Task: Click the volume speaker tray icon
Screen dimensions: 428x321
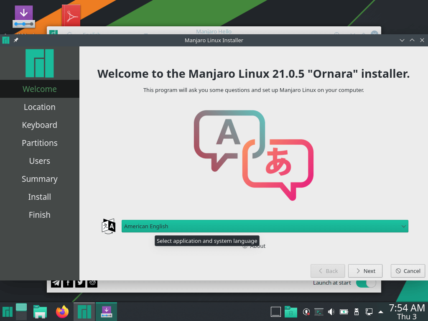Action: pos(331,311)
